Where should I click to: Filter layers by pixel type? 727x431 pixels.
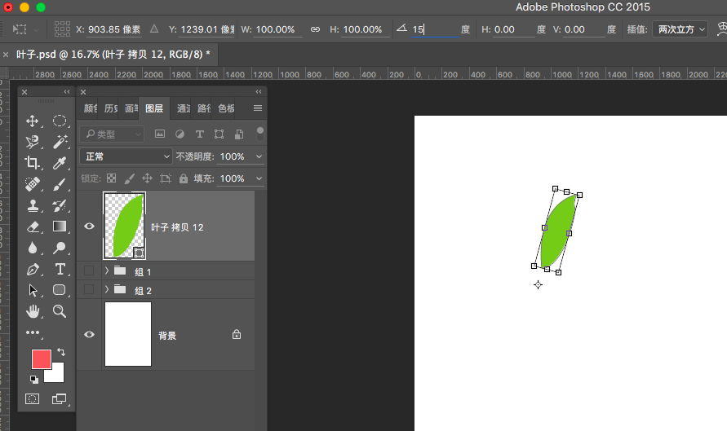[159, 134]
